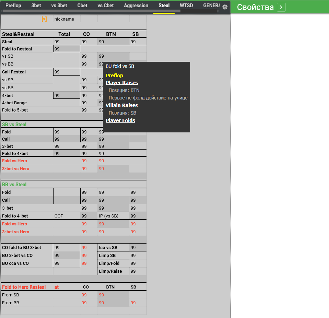
Task: Select the Steal Total value cell
Action: tap(67, 42)
